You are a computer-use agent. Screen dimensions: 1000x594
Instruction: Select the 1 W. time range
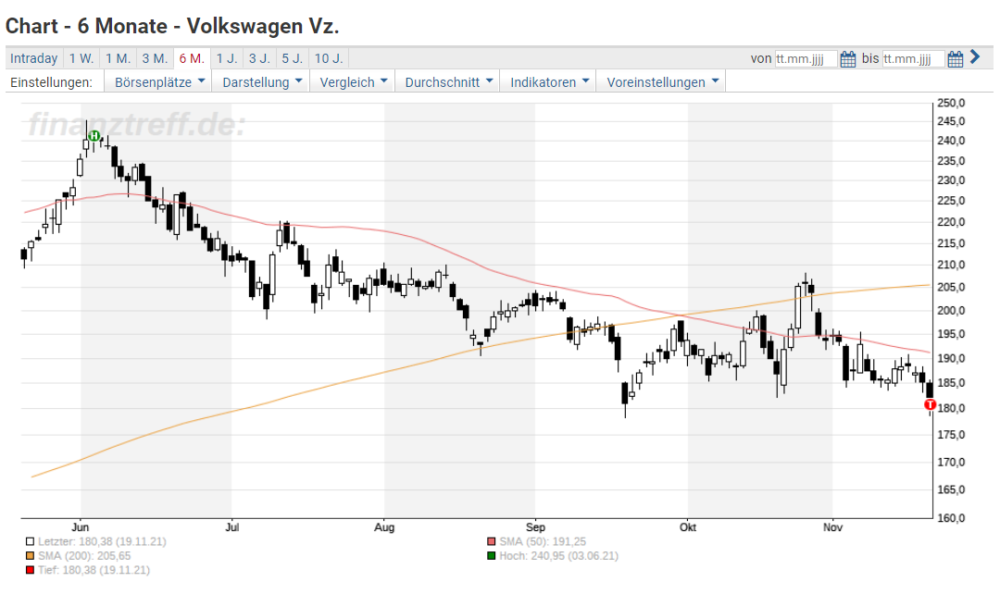coord(81,58)
